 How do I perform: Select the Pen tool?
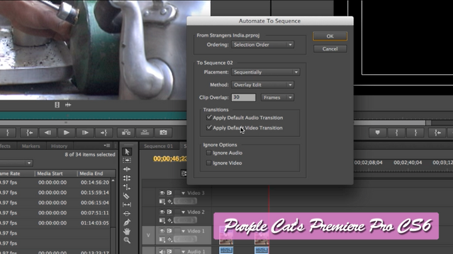(127, 223)
